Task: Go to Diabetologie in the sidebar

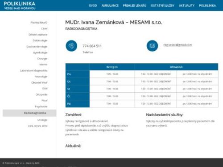Action: coord(40,41)
